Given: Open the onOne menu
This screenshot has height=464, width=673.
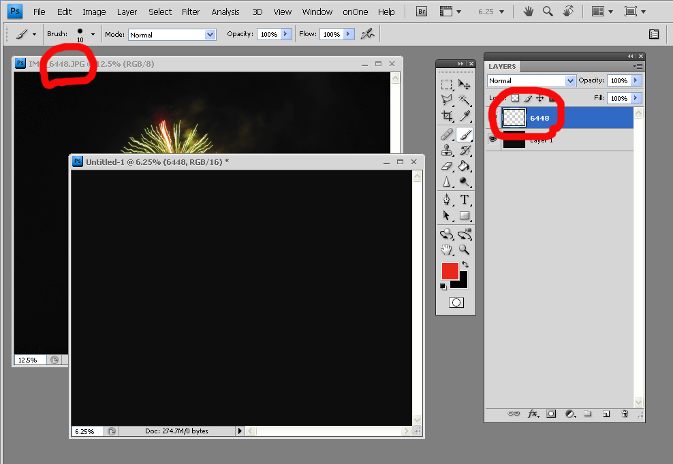Looking at the screenshot, I should point(356,12).
